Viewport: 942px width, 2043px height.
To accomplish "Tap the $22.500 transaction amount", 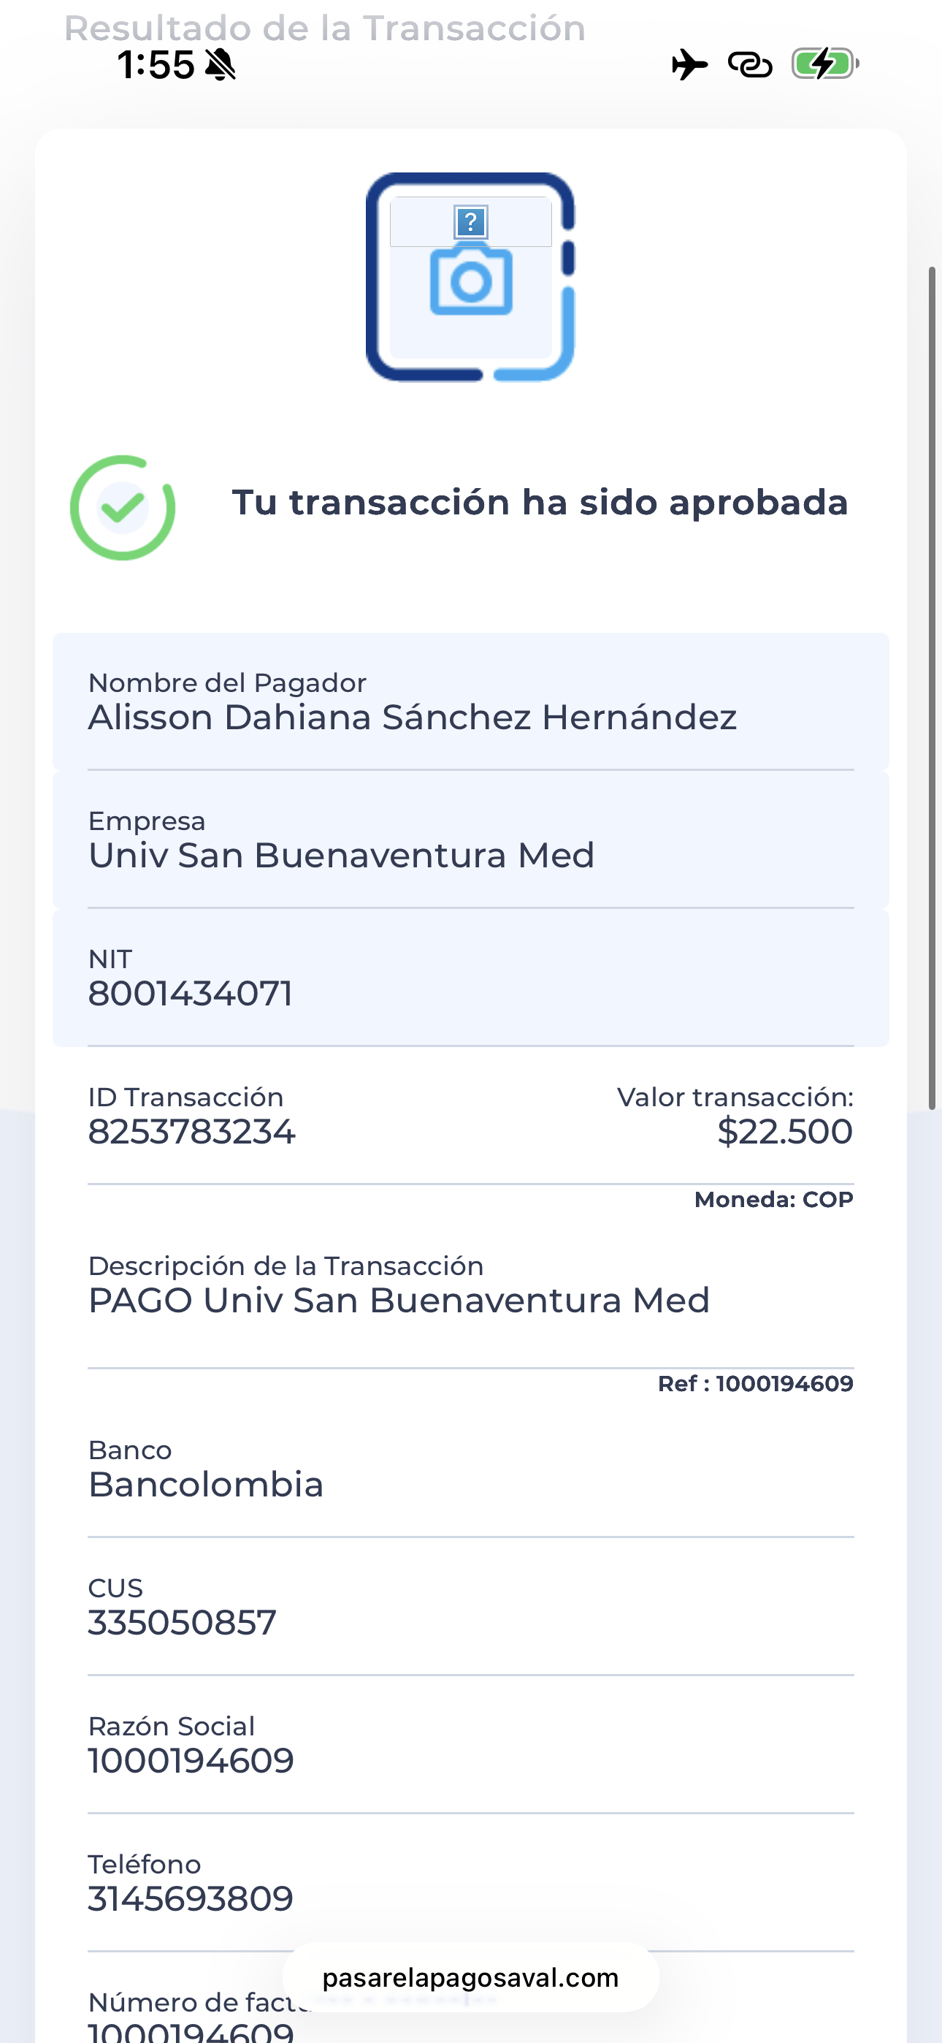I will click(x=785, y=1131).
